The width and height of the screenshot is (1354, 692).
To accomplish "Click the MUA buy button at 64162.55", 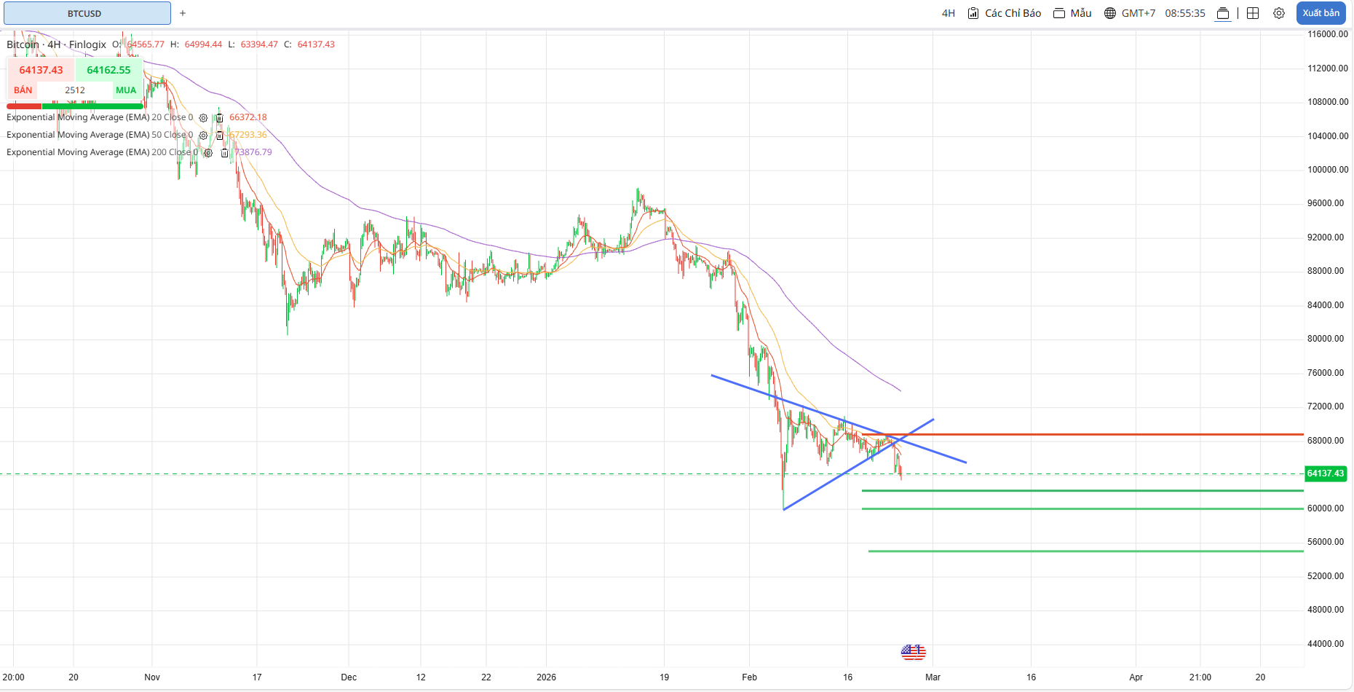I will coord(108,71).
